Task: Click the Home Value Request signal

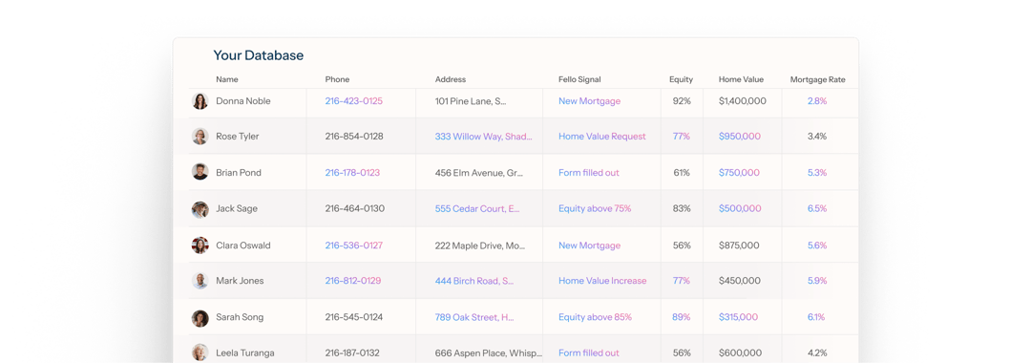Action: coord(602,137)
